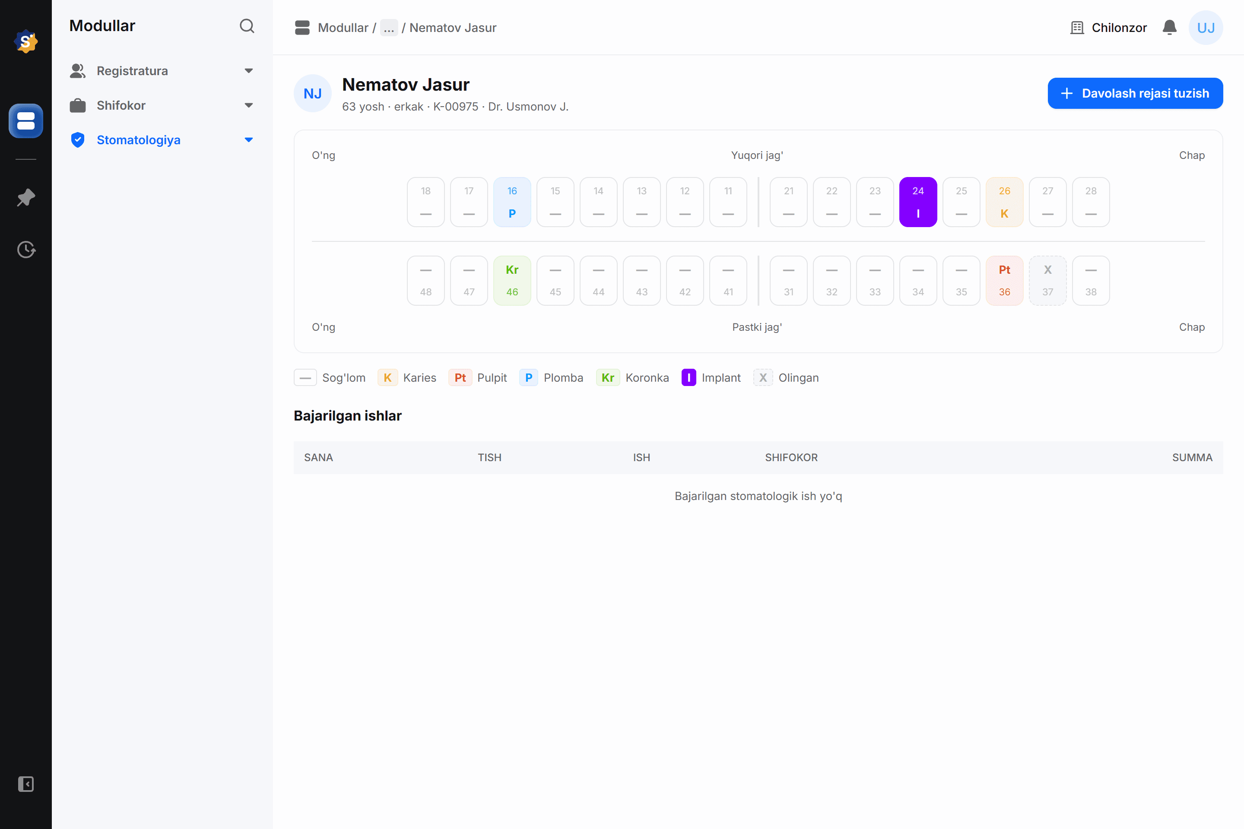The height and width of the screenshot is (829, 1244).
Task: Open the search icon beside Modullar
Action: pos(247,26)
